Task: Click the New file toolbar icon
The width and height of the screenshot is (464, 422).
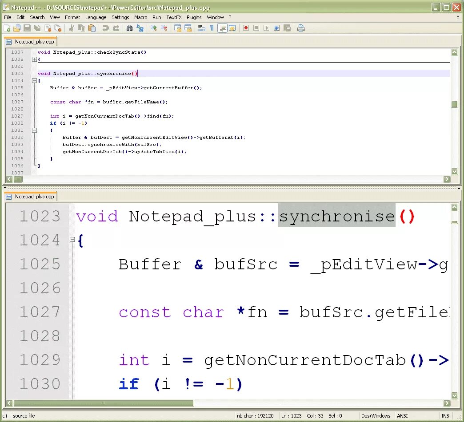Action: pos(7,28)
